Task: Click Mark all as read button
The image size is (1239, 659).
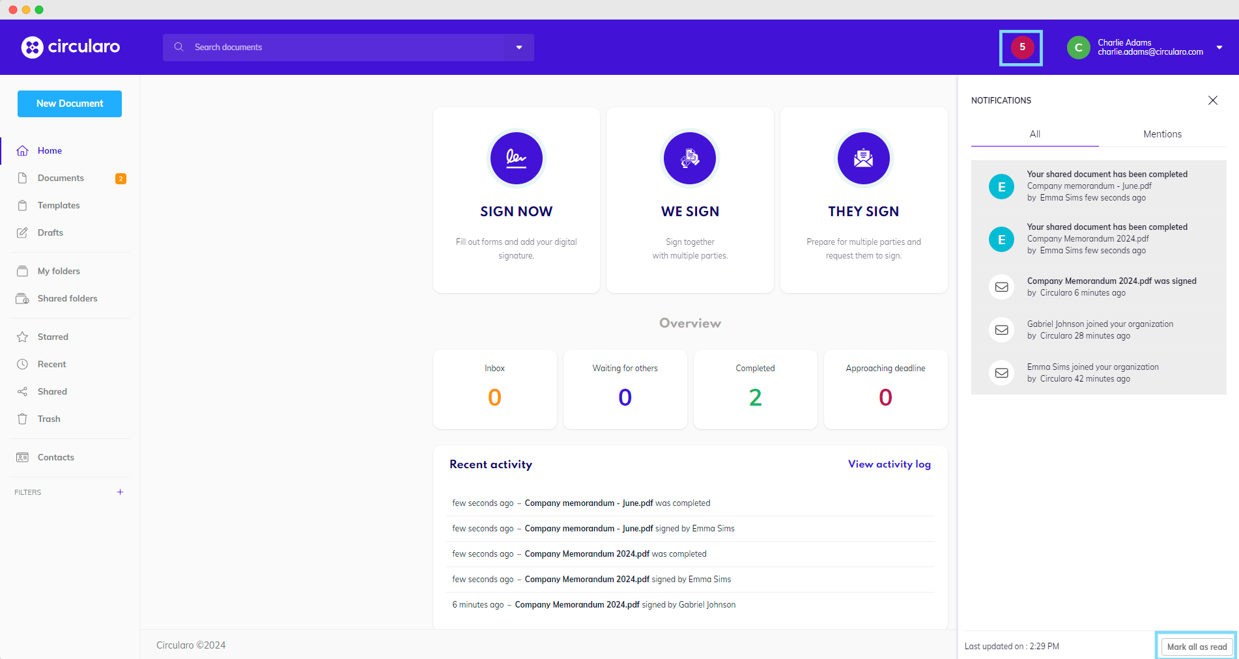Action: point(1197,647)
